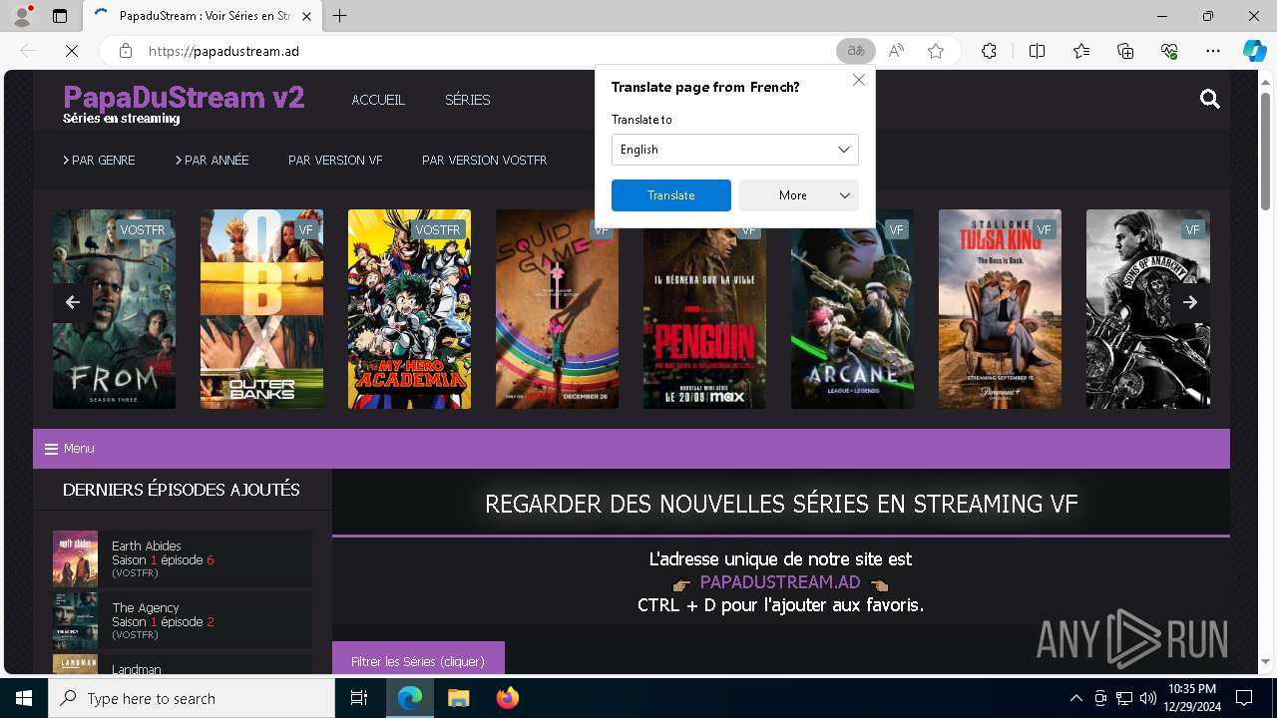This screenshot has width=1277, height=718.
Task: Open a new tab with plus button
Action: [x=340, y=16]
